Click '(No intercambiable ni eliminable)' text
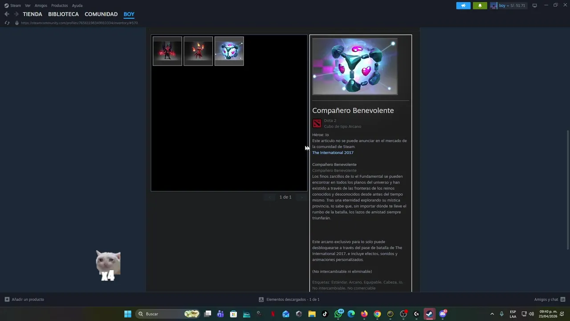Viewport: 570px width, 321px height. (x=342, y=272)
